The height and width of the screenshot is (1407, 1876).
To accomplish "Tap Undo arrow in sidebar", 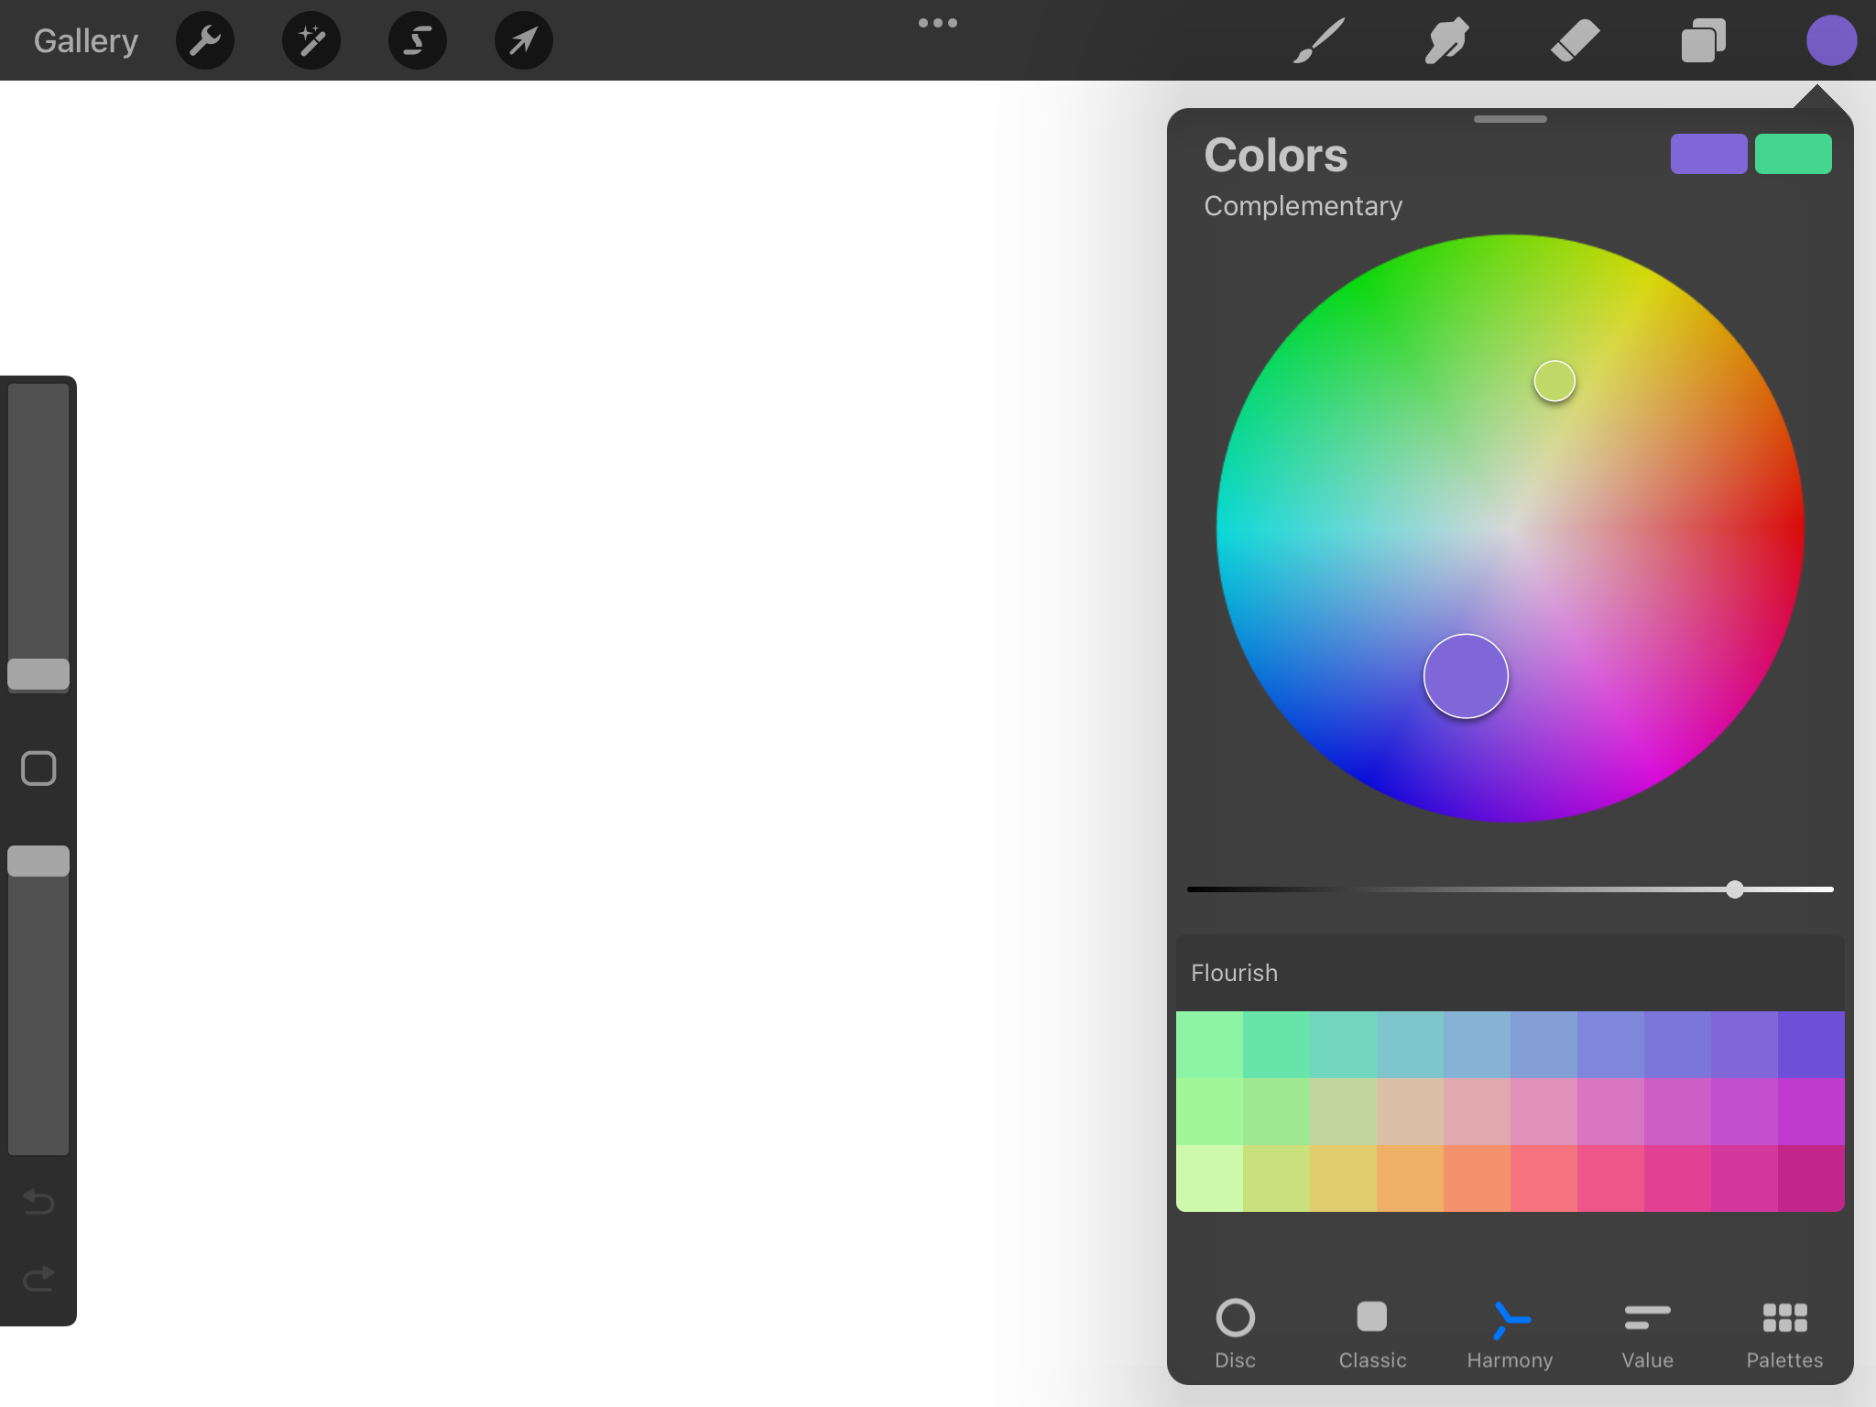I will point(38,1202).
